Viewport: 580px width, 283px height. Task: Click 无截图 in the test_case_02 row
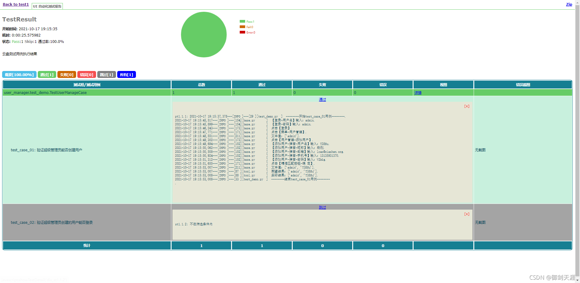(x=480, y=223)
